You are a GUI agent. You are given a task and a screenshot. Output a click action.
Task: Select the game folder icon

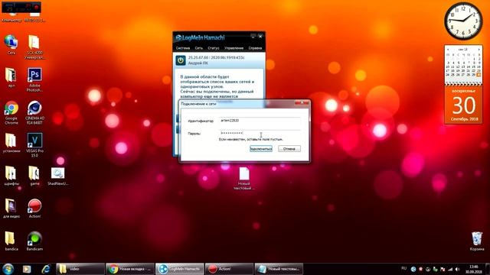coord(34,176)
